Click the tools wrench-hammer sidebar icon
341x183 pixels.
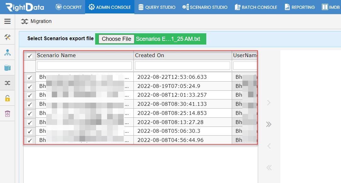[x=8, y=37]
